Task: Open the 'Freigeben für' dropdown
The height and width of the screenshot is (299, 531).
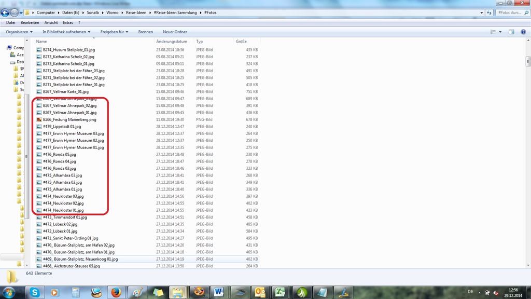Action: coord(115,32)
